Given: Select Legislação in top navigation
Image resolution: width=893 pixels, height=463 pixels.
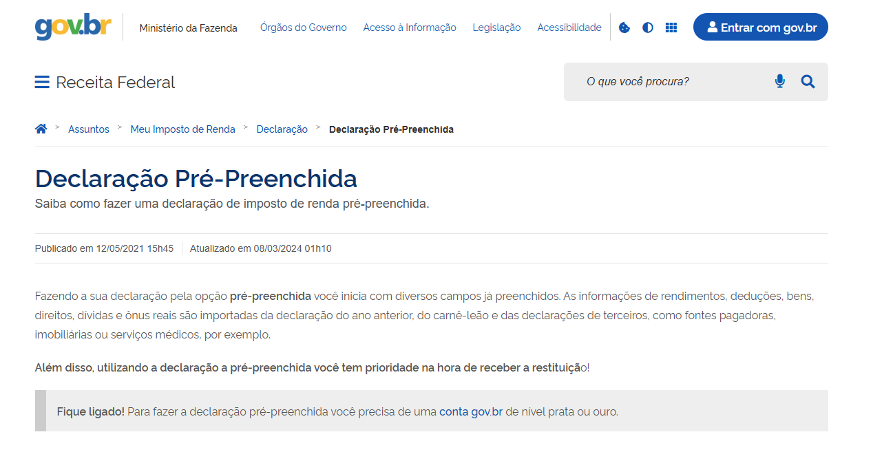Looking at the screenshot, I should 496,28.
